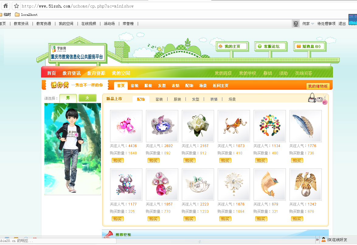This screenshot has width=357, height=245.
Task: Click 返回主页 in the orange bar
Action: point(220,86)
